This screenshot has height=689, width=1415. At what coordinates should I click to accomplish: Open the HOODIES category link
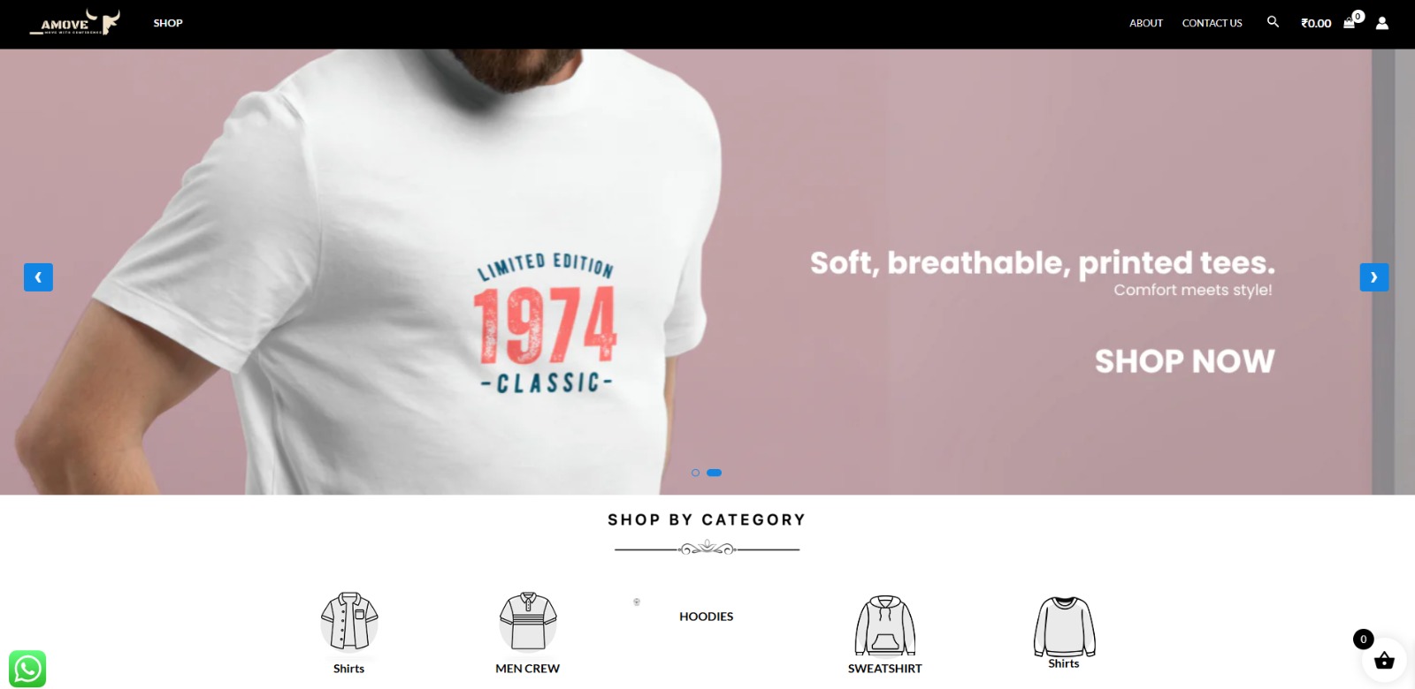pos(706,617)
